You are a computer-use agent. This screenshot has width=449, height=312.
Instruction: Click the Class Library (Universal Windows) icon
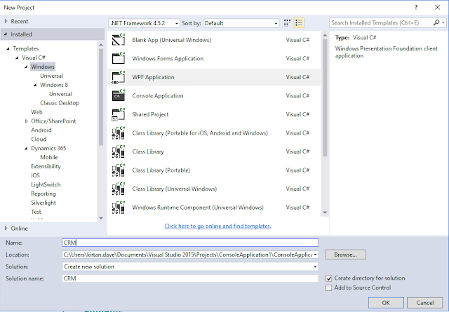pyautogui.click(x=119, y=189)
